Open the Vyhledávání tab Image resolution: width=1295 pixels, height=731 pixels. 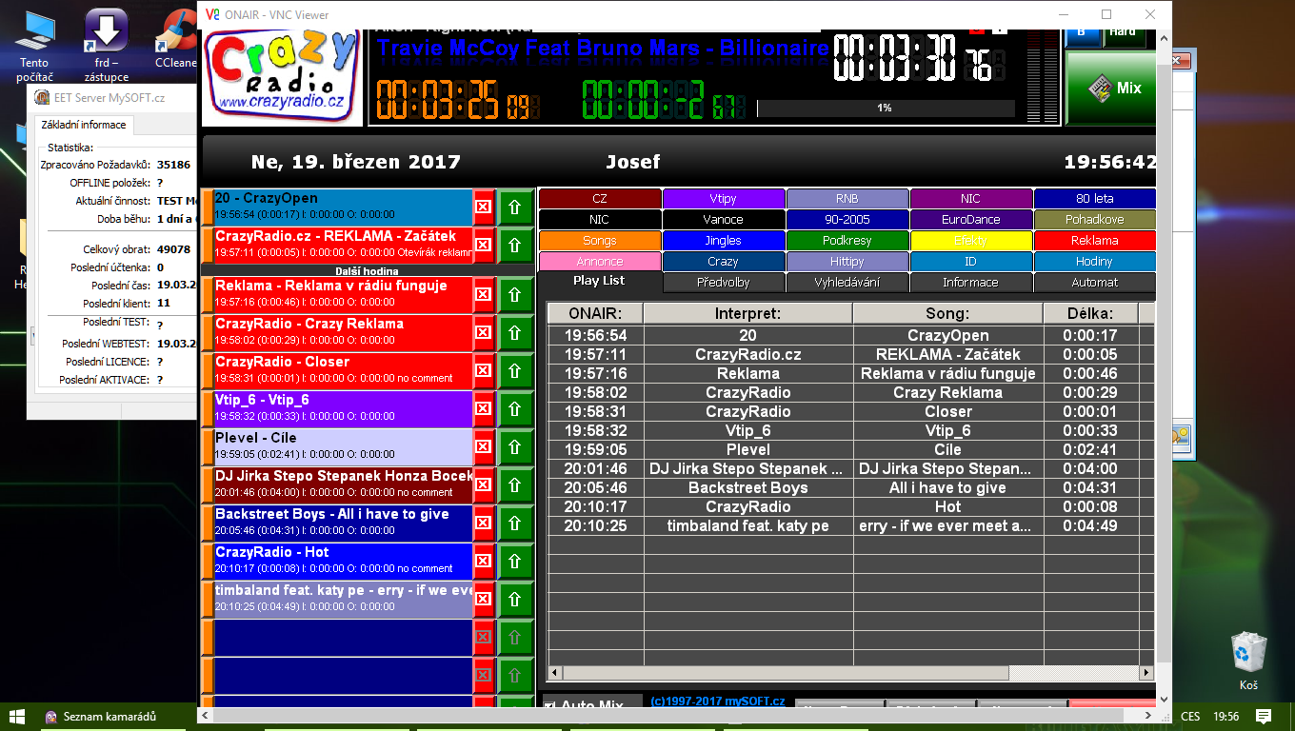click(847, 283)
